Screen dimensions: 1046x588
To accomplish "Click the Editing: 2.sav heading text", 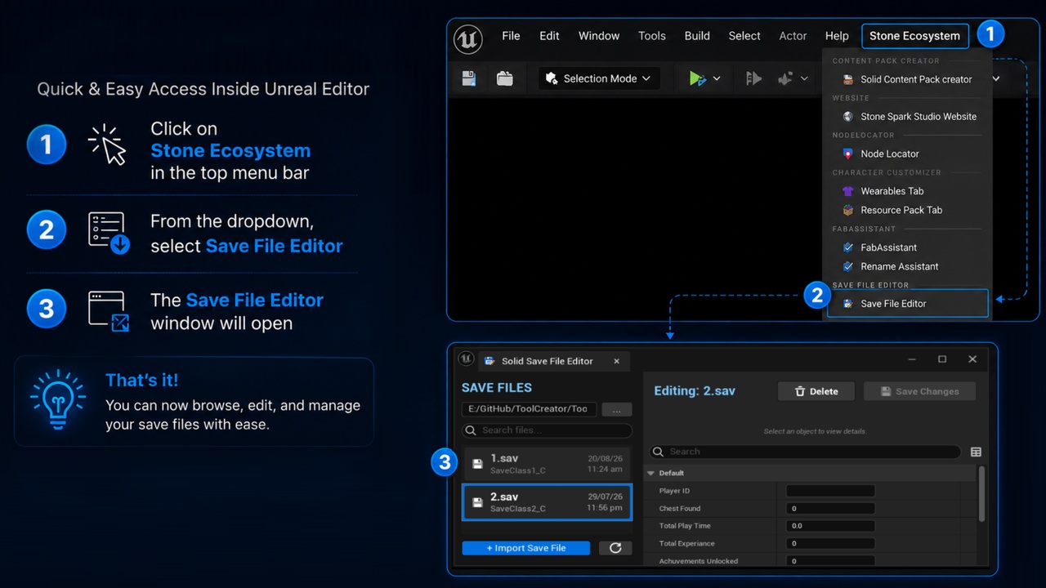I will point(695,391).
